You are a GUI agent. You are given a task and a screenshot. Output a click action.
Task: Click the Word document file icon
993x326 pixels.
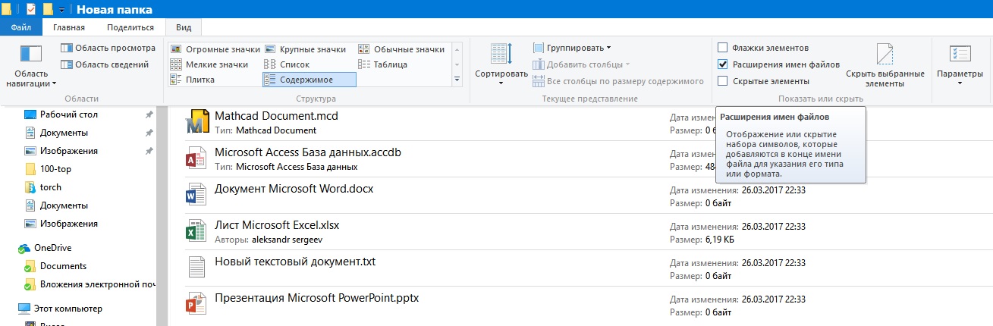[196, 195]
